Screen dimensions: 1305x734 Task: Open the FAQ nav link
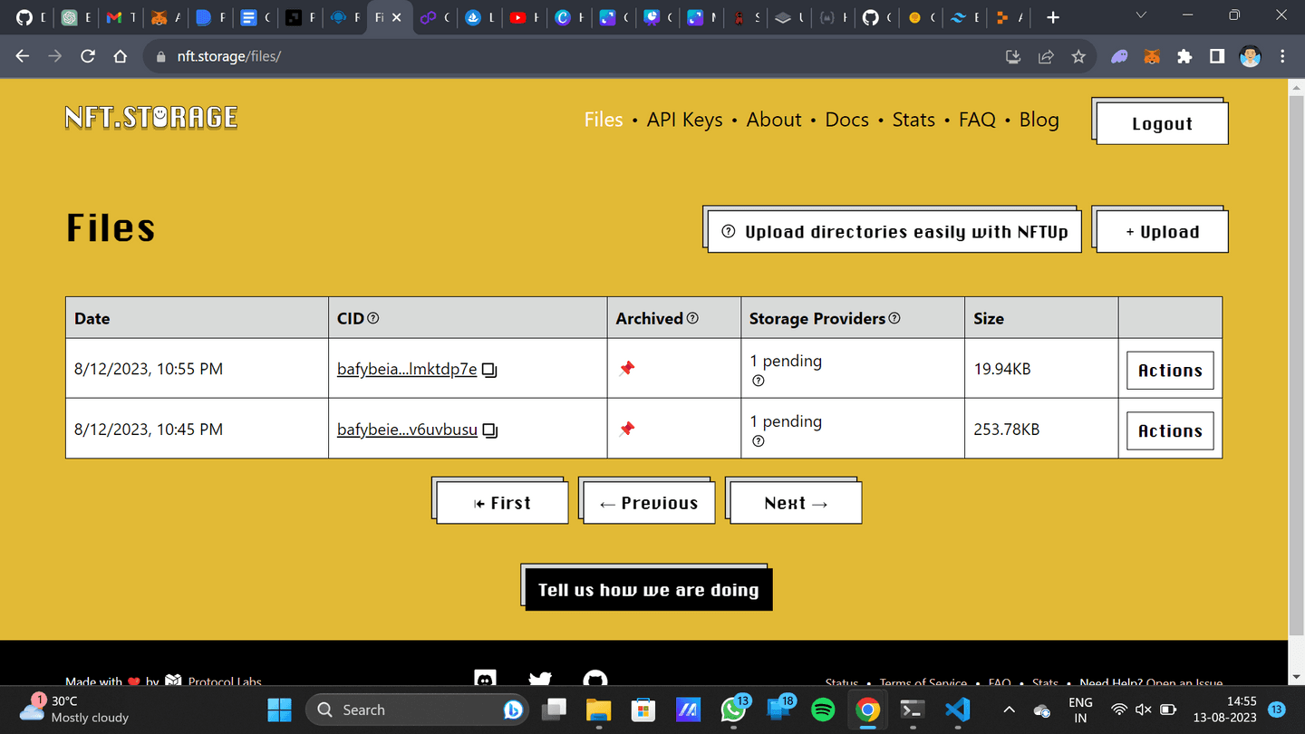coord(977,120)
